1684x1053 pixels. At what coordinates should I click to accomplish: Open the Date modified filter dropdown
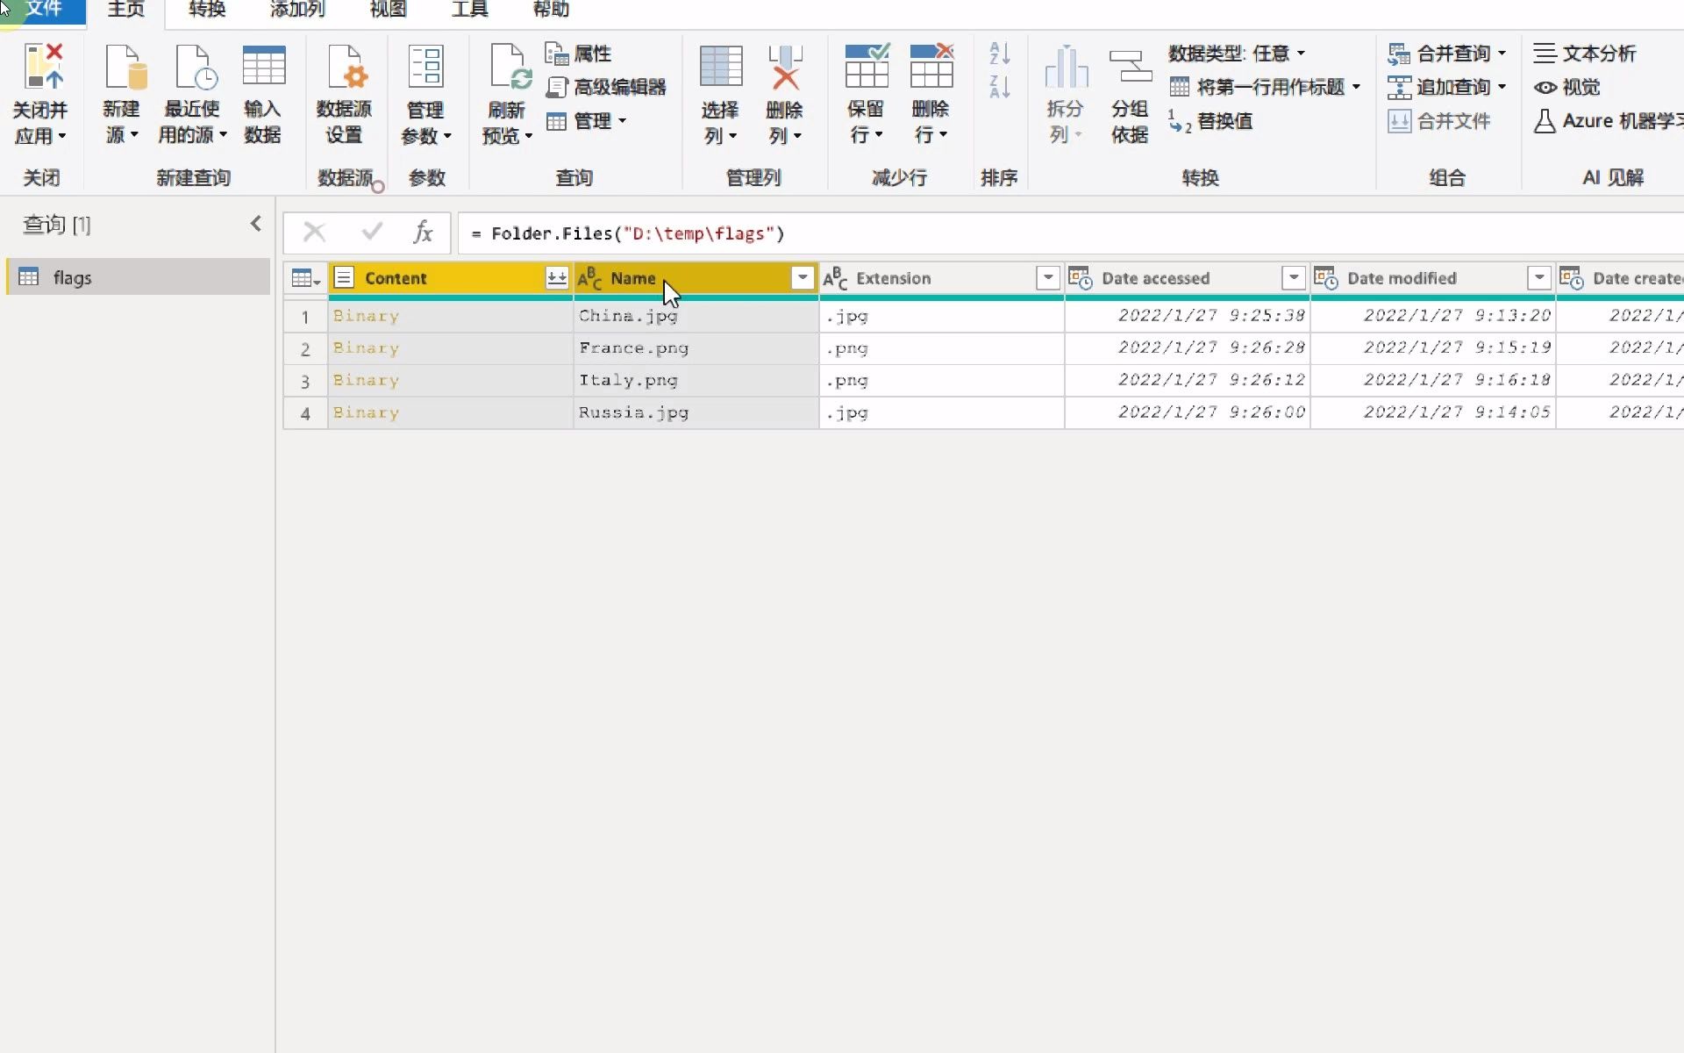(x=1538, y=278)
